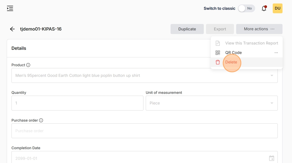Click the red trash Delete icon

pos(218,62)
